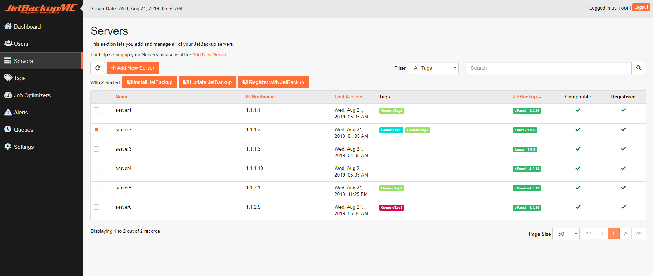Go to Tags section in sidebar

pyautogui.click(x=41, y=78)
